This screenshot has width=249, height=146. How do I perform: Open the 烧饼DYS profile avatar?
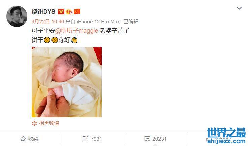coord(17,17)
